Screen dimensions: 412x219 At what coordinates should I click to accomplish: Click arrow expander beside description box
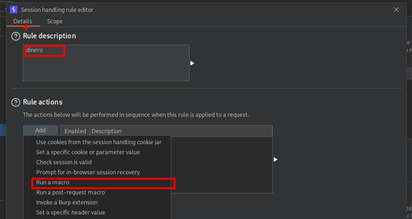[x=192, y=63]
